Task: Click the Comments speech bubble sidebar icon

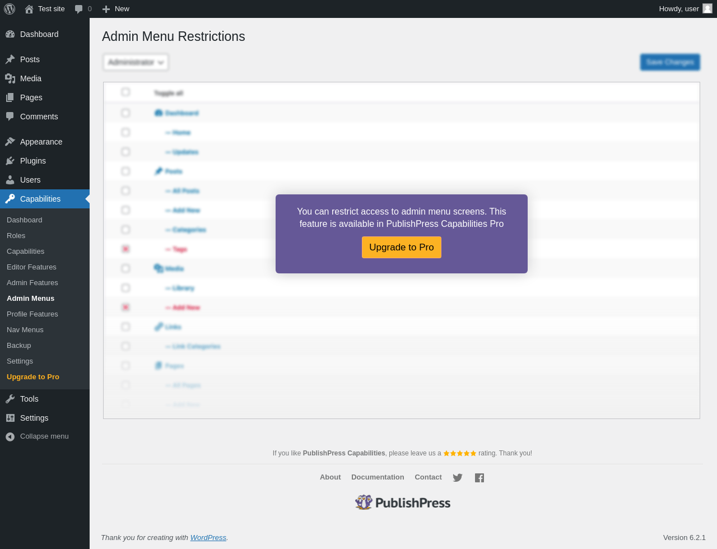Action: [x=10, y=117]
